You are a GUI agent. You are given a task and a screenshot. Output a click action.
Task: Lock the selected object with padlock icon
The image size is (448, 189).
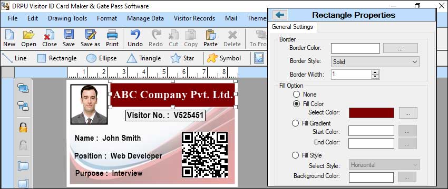(23, 127)
